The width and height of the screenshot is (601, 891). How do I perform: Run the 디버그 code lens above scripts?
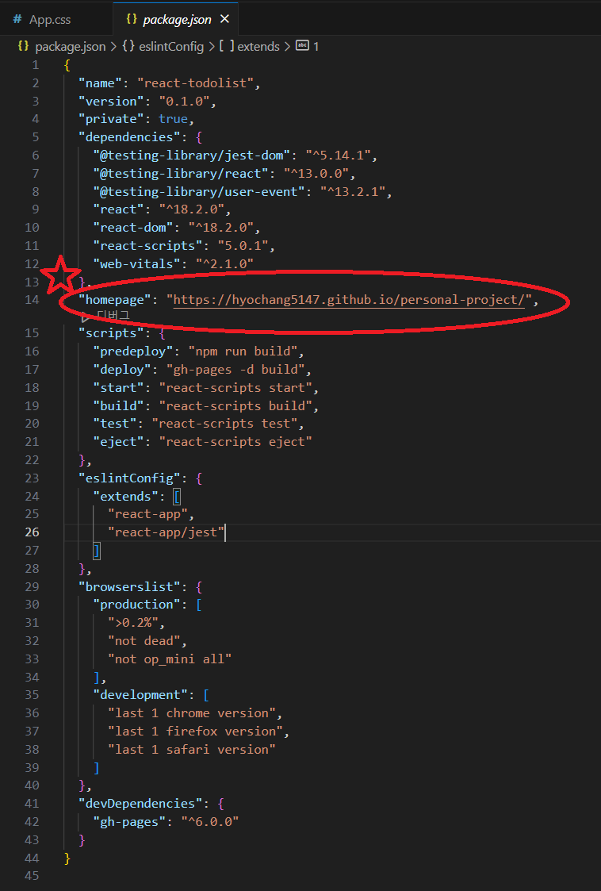click(113, 316)
